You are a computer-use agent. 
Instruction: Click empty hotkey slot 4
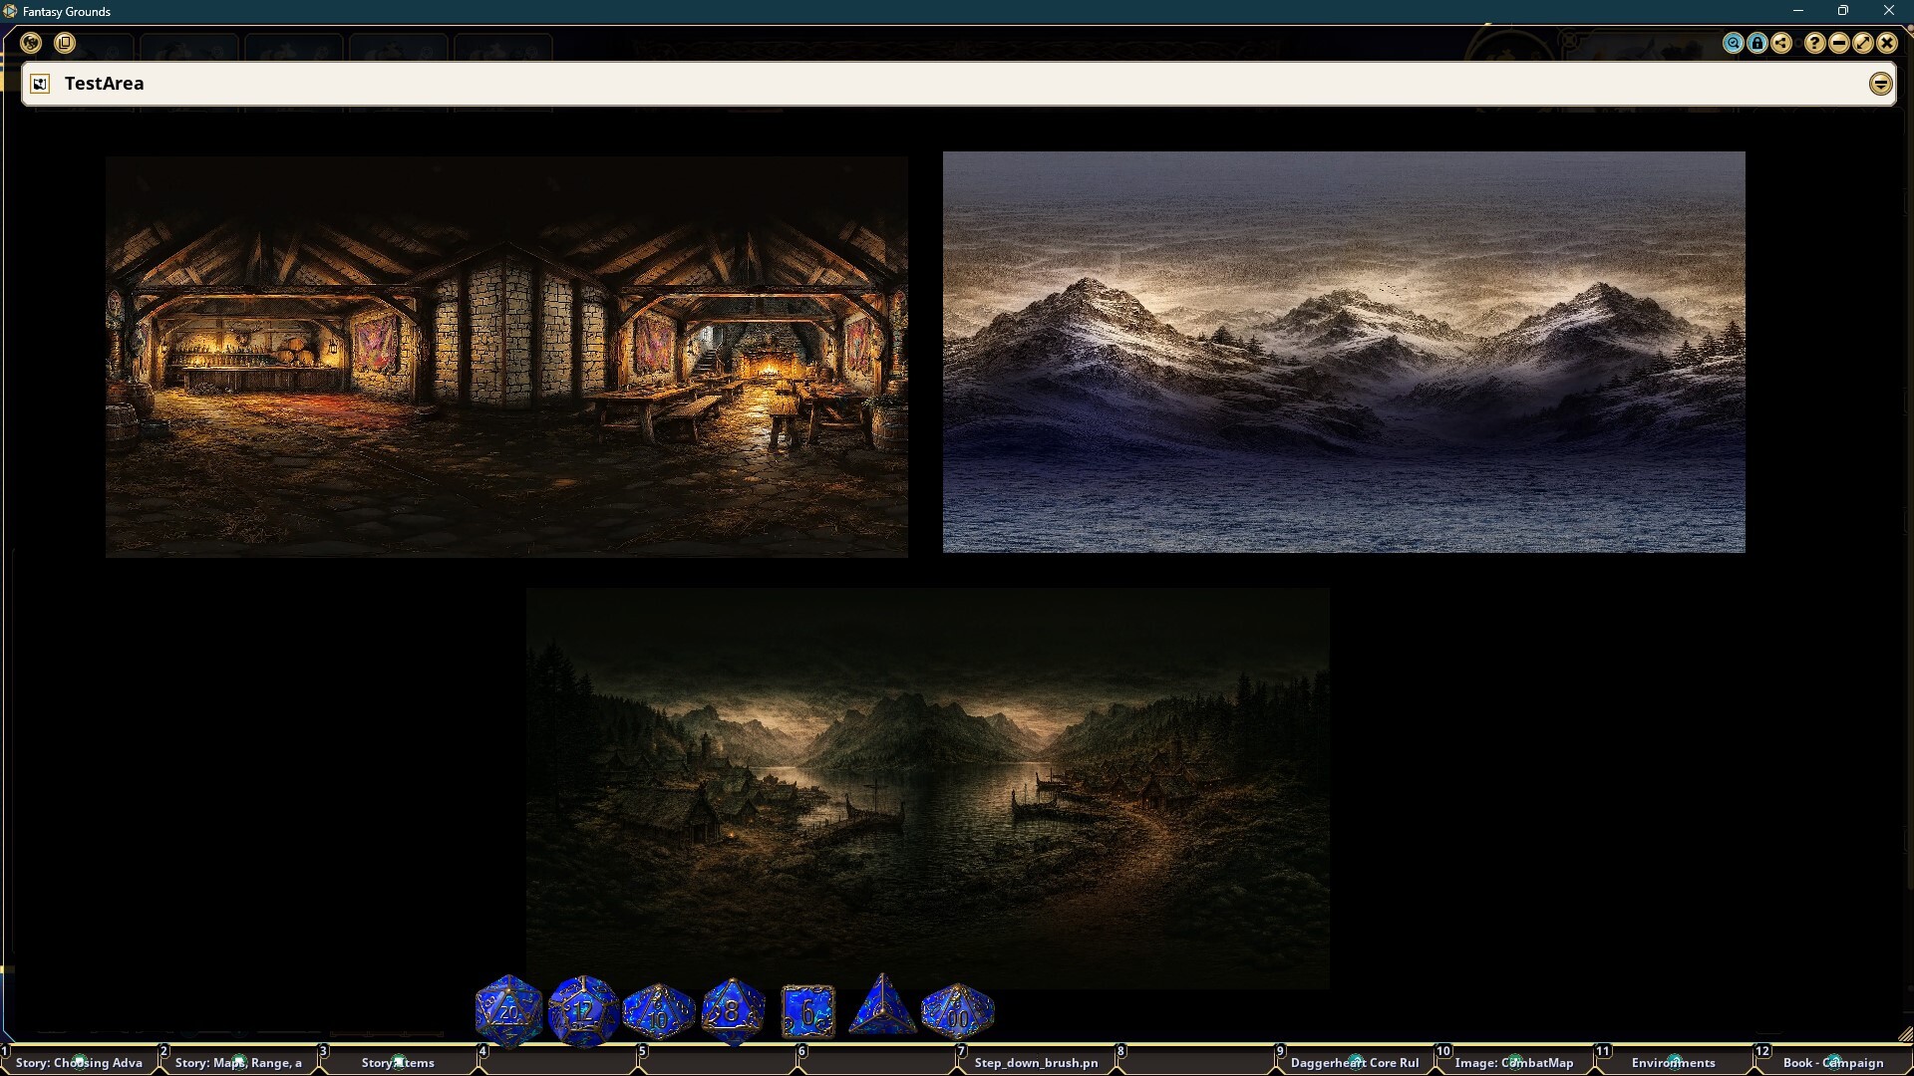point(558,1062)
